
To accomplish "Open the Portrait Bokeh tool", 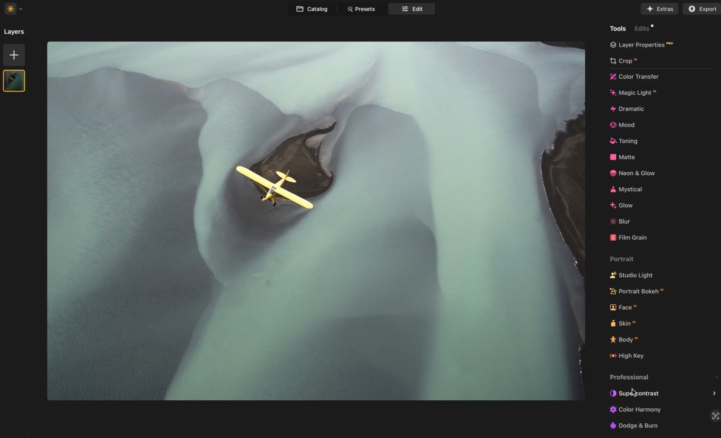I will [636, 291].
